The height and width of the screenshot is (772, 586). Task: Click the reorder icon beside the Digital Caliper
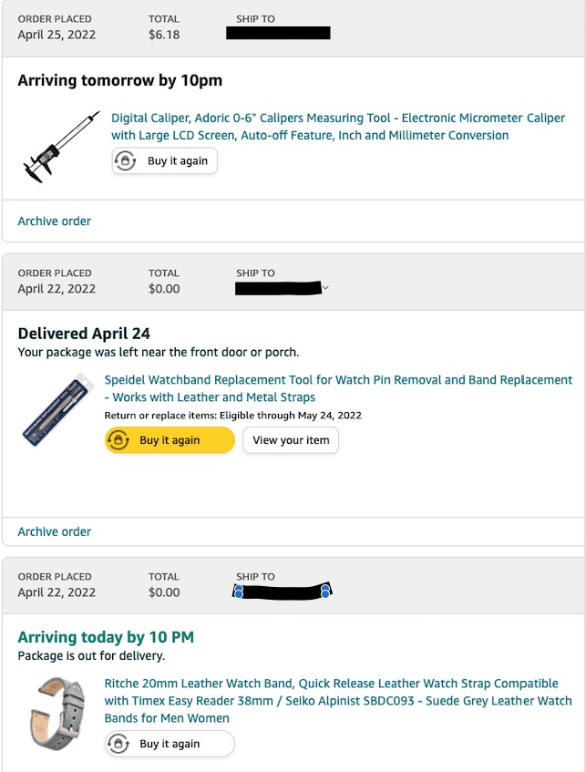point(125,161)
